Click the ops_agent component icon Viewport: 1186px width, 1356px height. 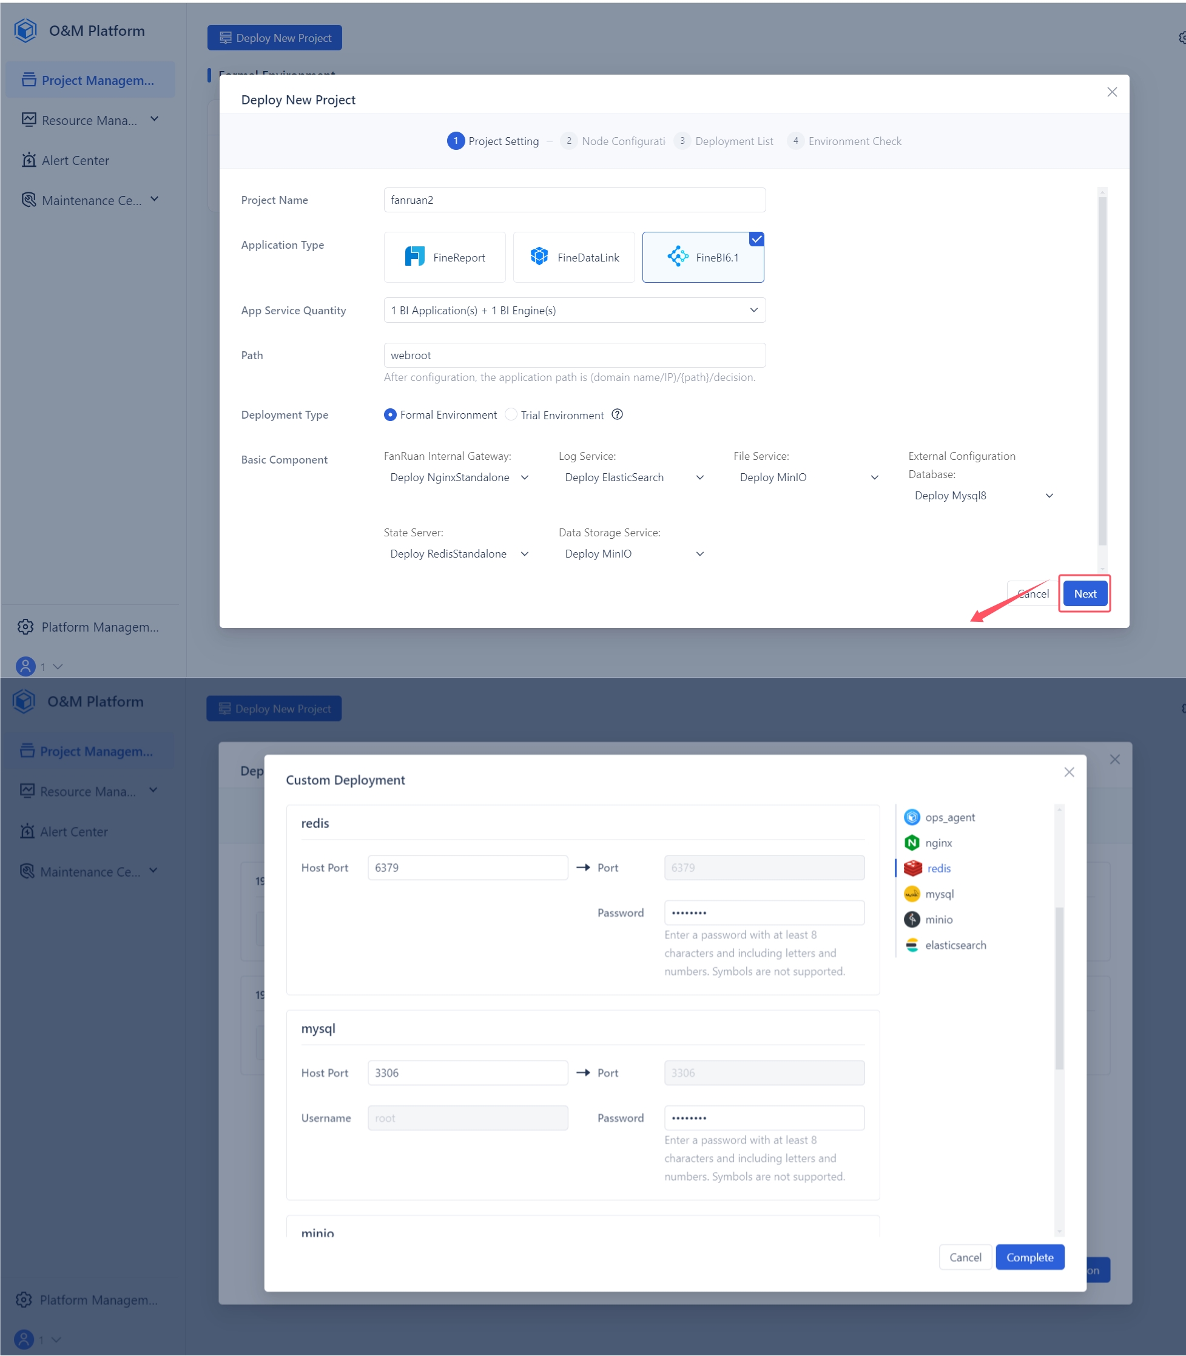pos(912,817)
